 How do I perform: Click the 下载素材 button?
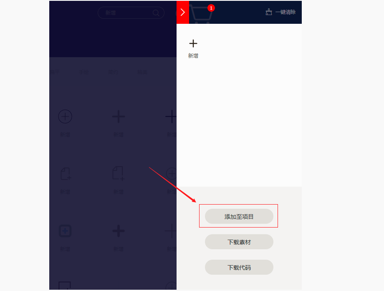(x=239, y=242)
